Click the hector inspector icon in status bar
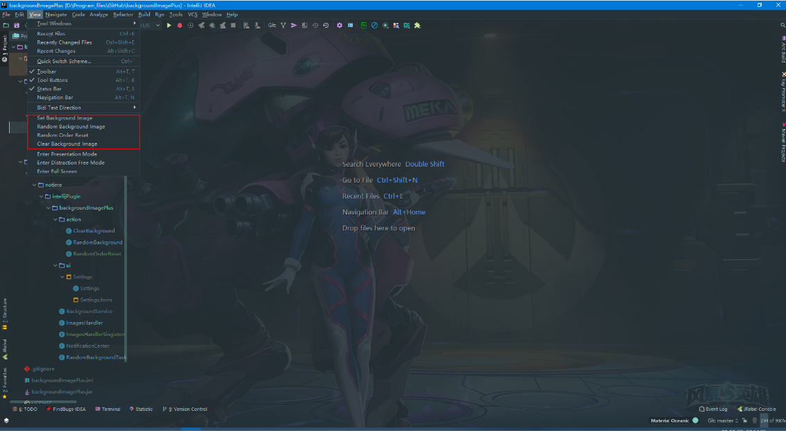The width and height of the screenshot is (786, 431). coord(755,421)
